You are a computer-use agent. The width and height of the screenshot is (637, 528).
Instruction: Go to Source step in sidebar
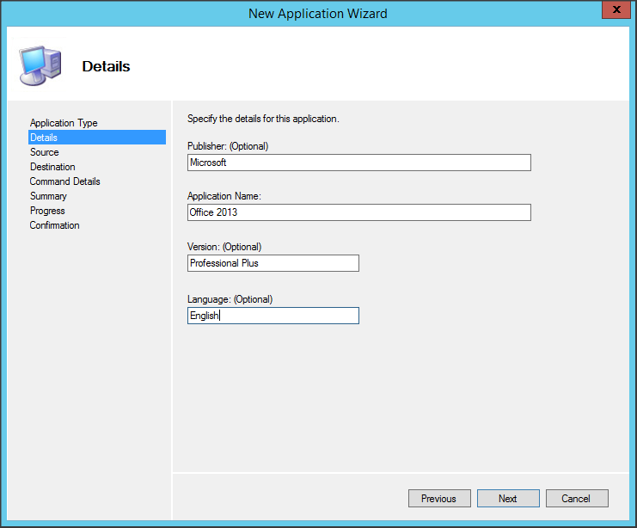(45, 152)
